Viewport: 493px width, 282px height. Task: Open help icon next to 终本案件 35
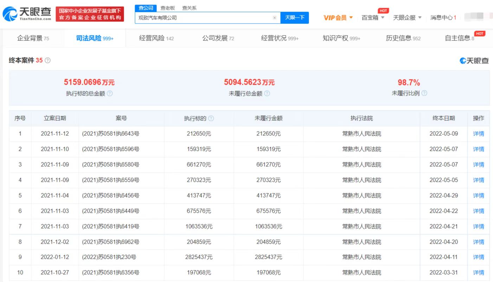47,60
